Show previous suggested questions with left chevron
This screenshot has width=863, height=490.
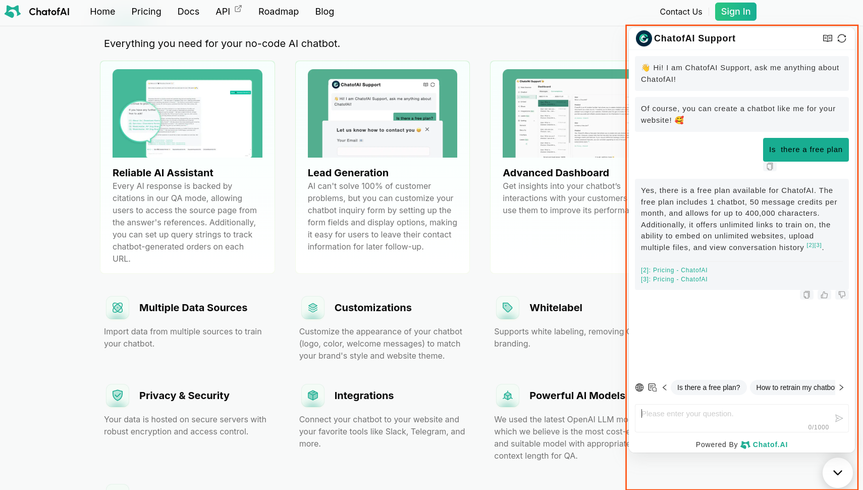pos(665,387)
